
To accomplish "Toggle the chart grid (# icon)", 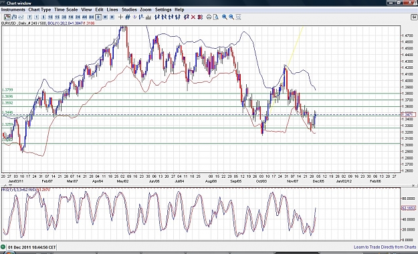I will [128, 17].
